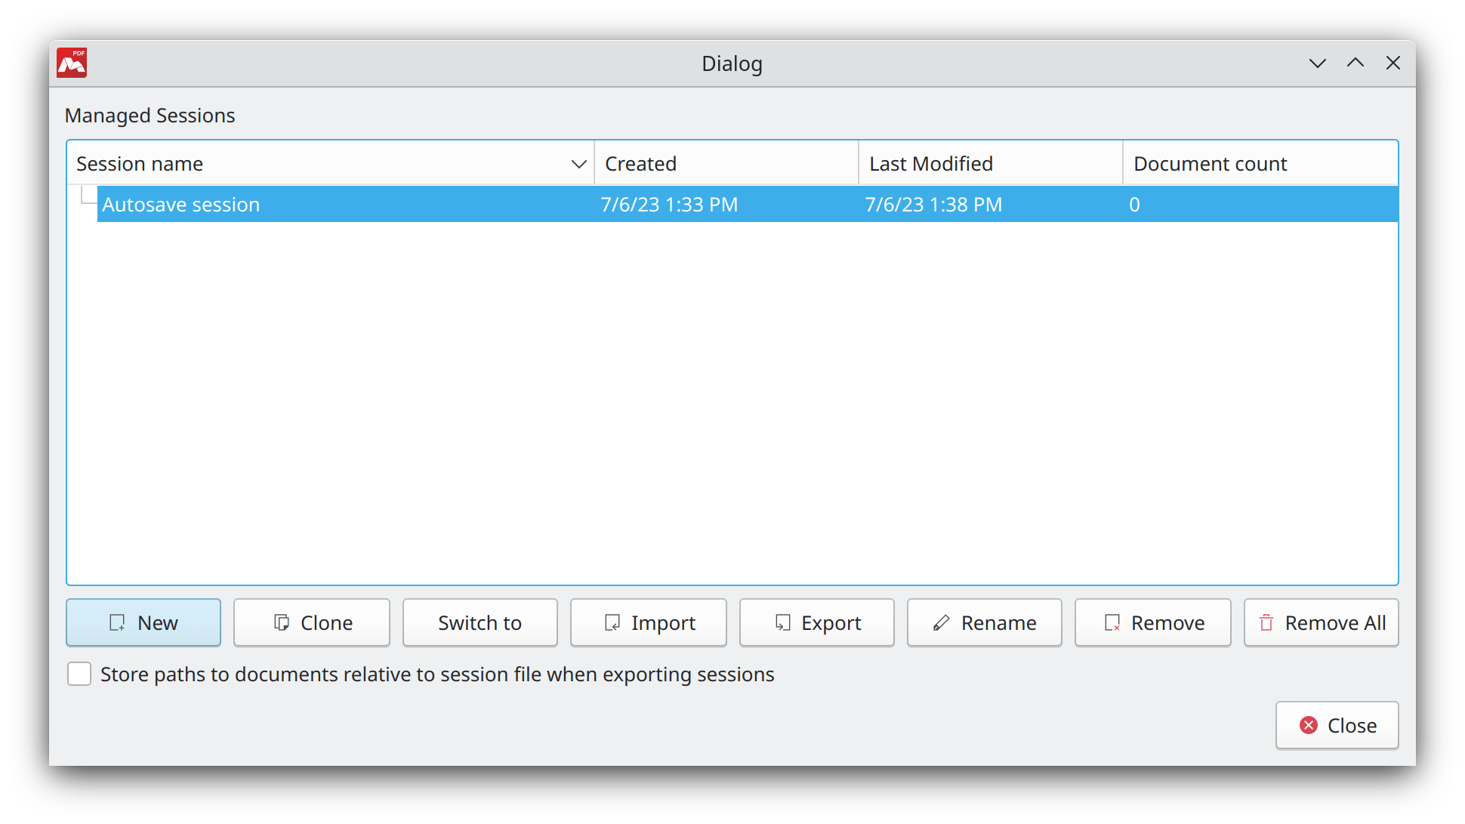This screenshot has height=824, width=1465.
Task: Click the Remove All trash icon
Action: (1266, 623)
